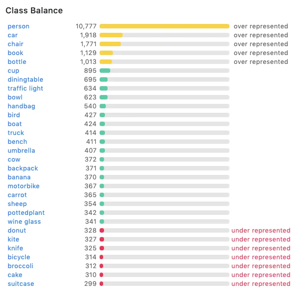Click the "Class Balance" heading
The image size is (297, 289).
(34, 10)
